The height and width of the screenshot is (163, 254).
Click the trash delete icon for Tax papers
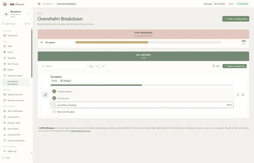243,95
